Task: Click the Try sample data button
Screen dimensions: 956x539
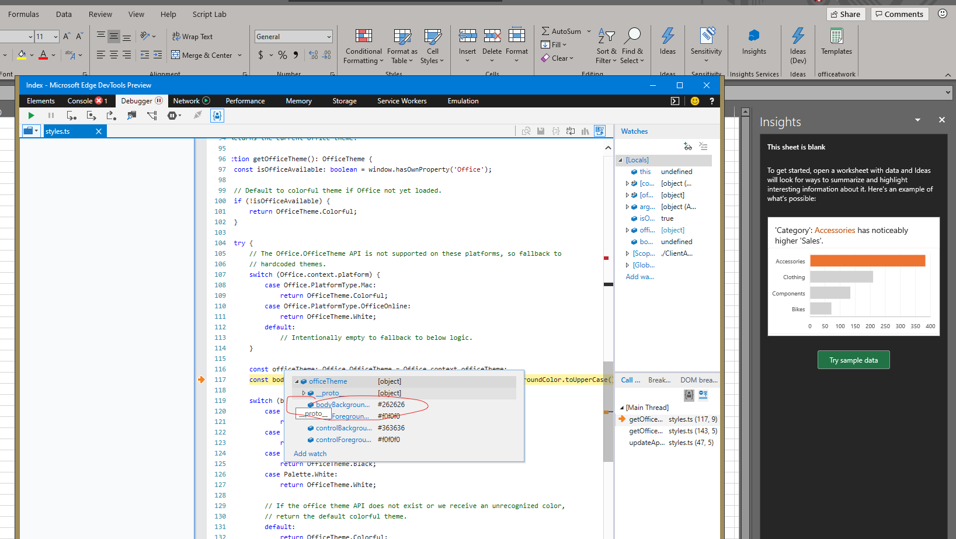Action: 853,360
